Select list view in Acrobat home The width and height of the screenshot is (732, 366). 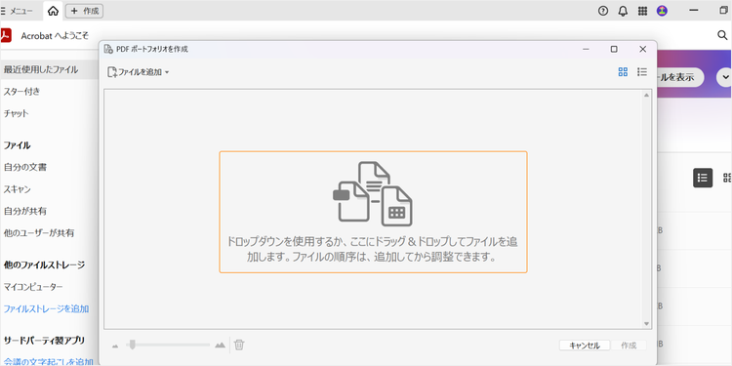pos(703,178)
